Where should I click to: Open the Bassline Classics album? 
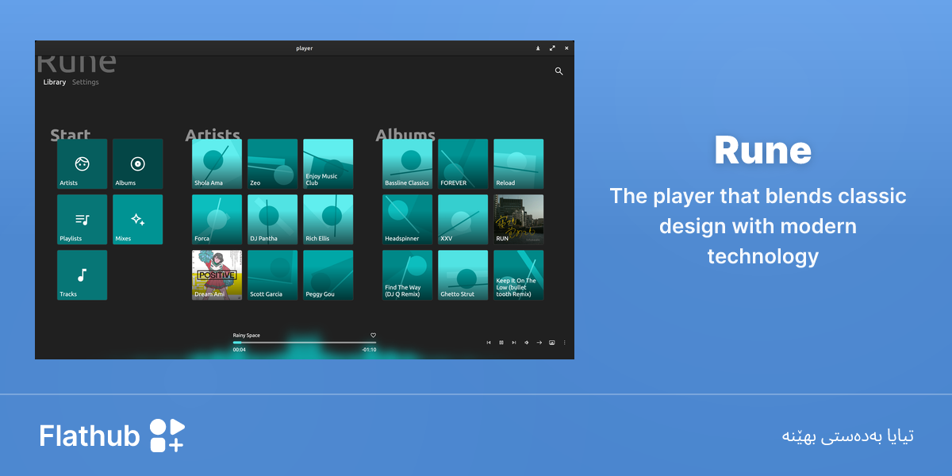(407, 164)
